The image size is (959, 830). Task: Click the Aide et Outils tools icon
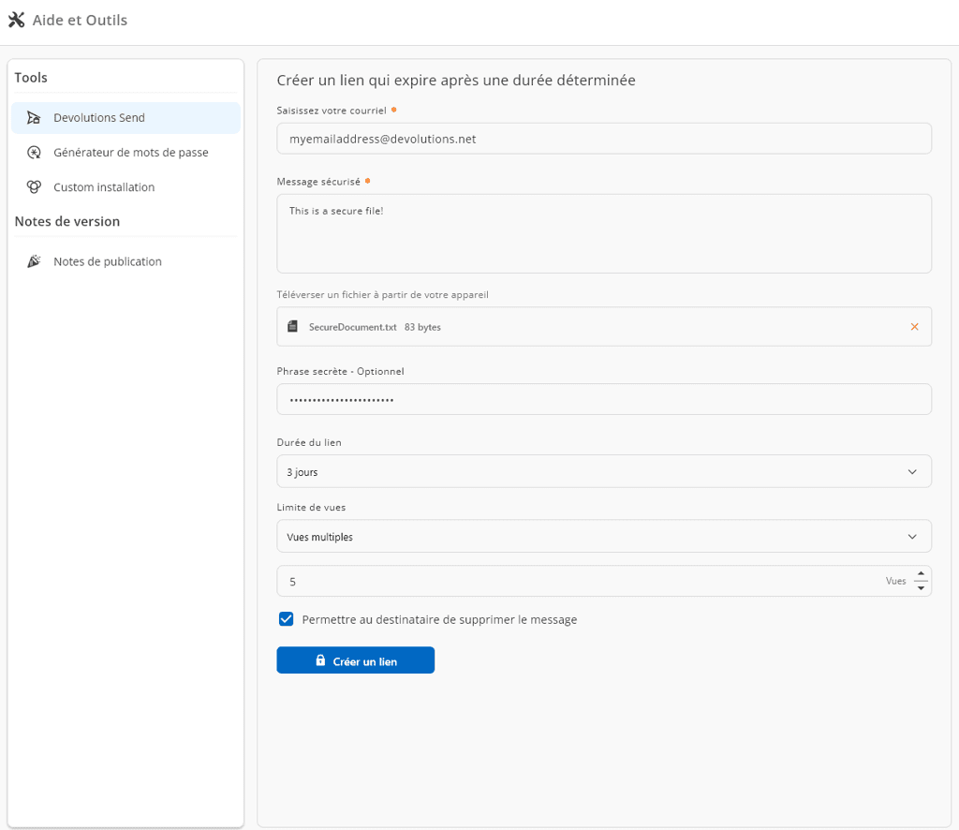coord(16,19)
